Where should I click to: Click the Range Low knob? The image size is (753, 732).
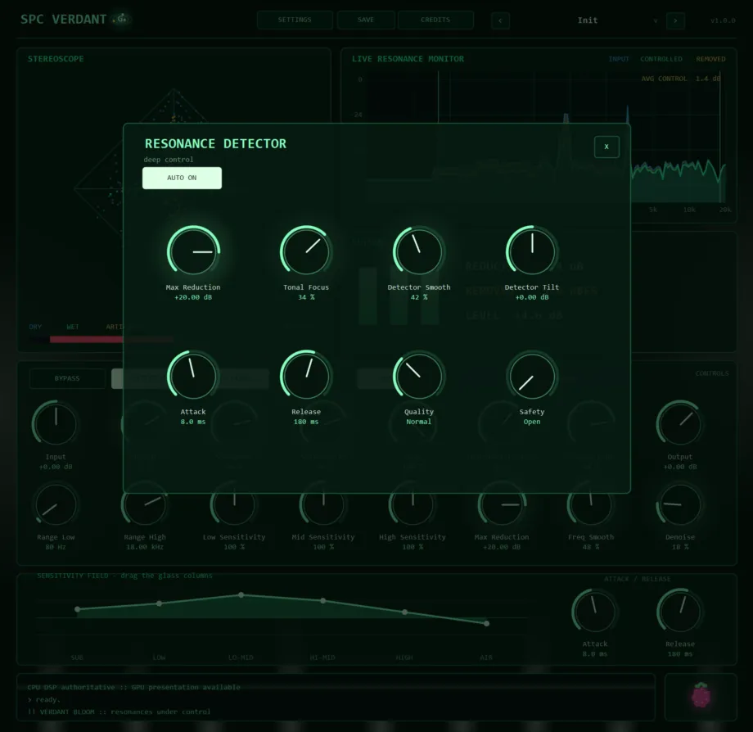pyautogui.click(x=56, y=504)
